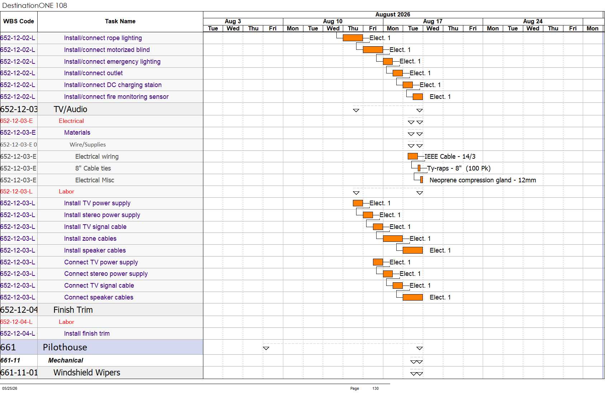Click the Install/connect rope lighting Gantt bar
Screen dimensions: 605x393
353,38
